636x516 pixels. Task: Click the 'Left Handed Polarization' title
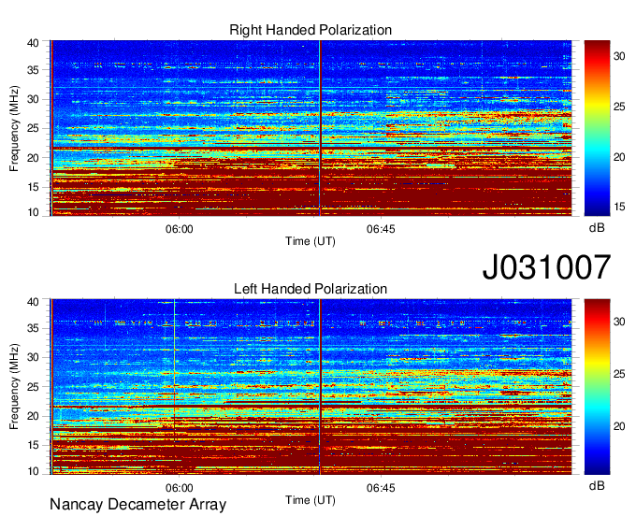[311, 289]
